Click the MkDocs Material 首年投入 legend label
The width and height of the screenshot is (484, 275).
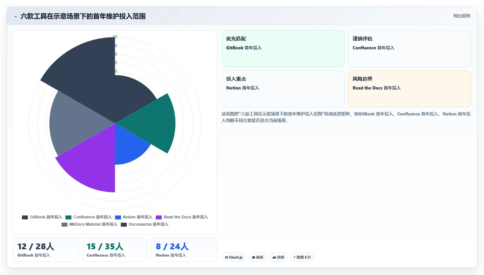pyautogui.click(x=93, y=224)
